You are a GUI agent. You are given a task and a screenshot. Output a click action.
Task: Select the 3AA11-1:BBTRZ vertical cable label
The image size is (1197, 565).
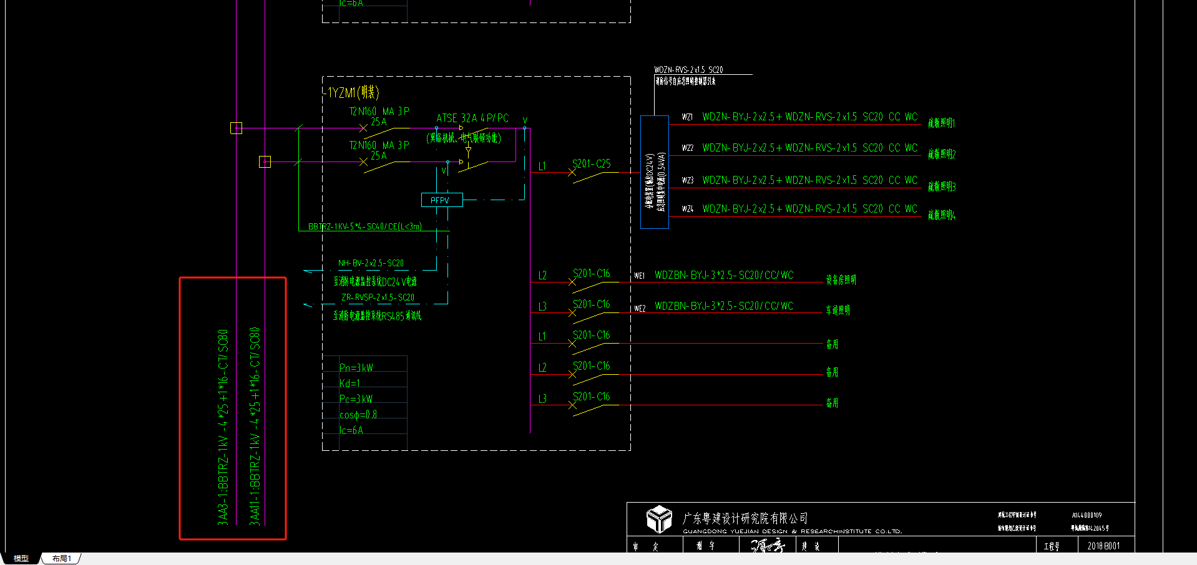click(x=255, y=426)
